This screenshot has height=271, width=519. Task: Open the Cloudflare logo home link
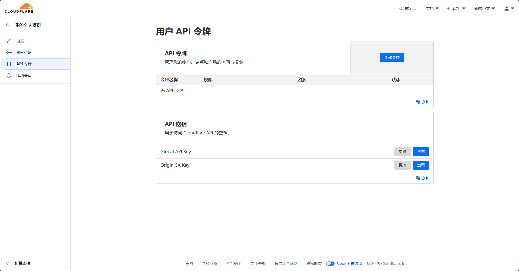point(19,8)
